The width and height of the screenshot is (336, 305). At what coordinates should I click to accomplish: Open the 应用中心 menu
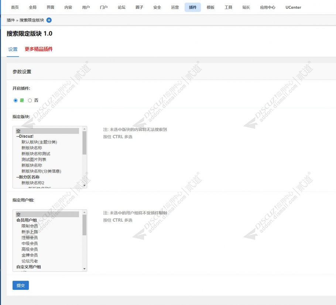pyautogui.click(x=268, y=7)
